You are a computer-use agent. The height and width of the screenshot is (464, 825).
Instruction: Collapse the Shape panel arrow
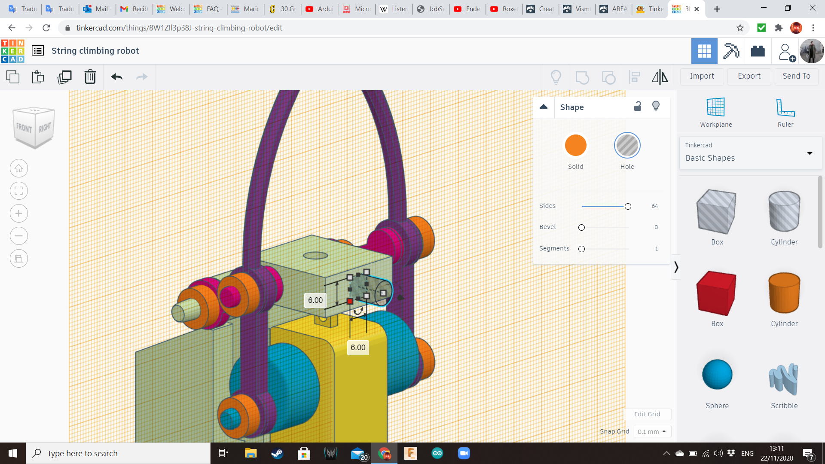(544, 107)
